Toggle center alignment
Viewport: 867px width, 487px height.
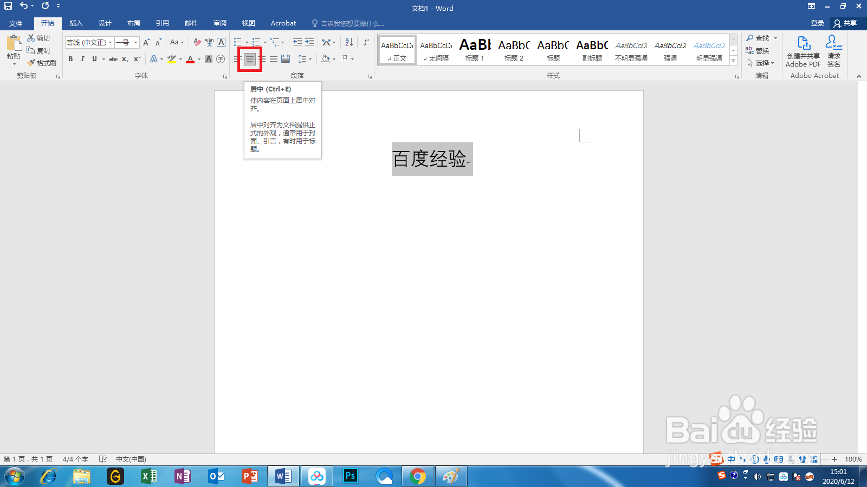tap(250, 59)
